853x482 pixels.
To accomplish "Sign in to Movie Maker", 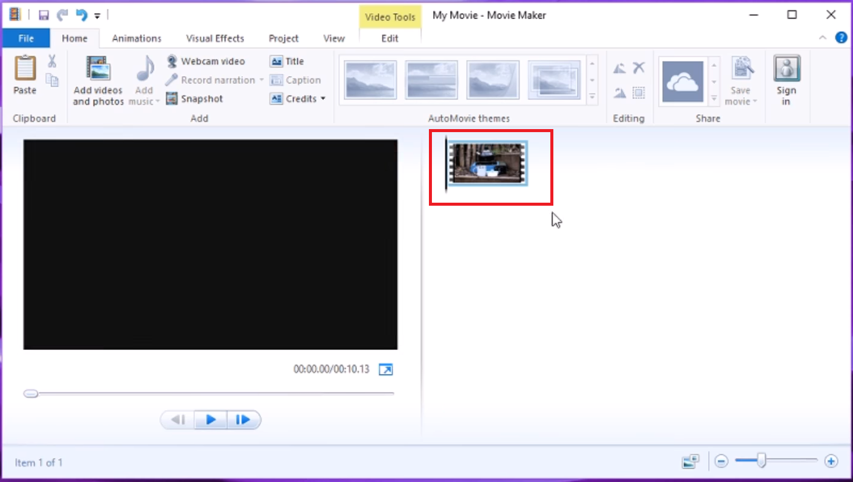I will pos(787,80).
